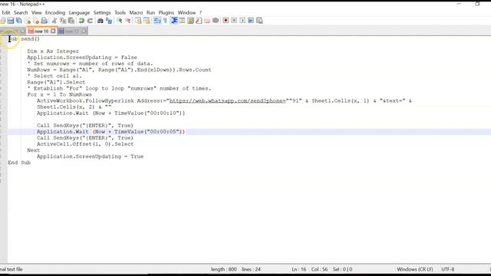This screenshot has height=276, width=491.
Task: Close the new 16 tab with its red X
Action: [x=53, y=31]
